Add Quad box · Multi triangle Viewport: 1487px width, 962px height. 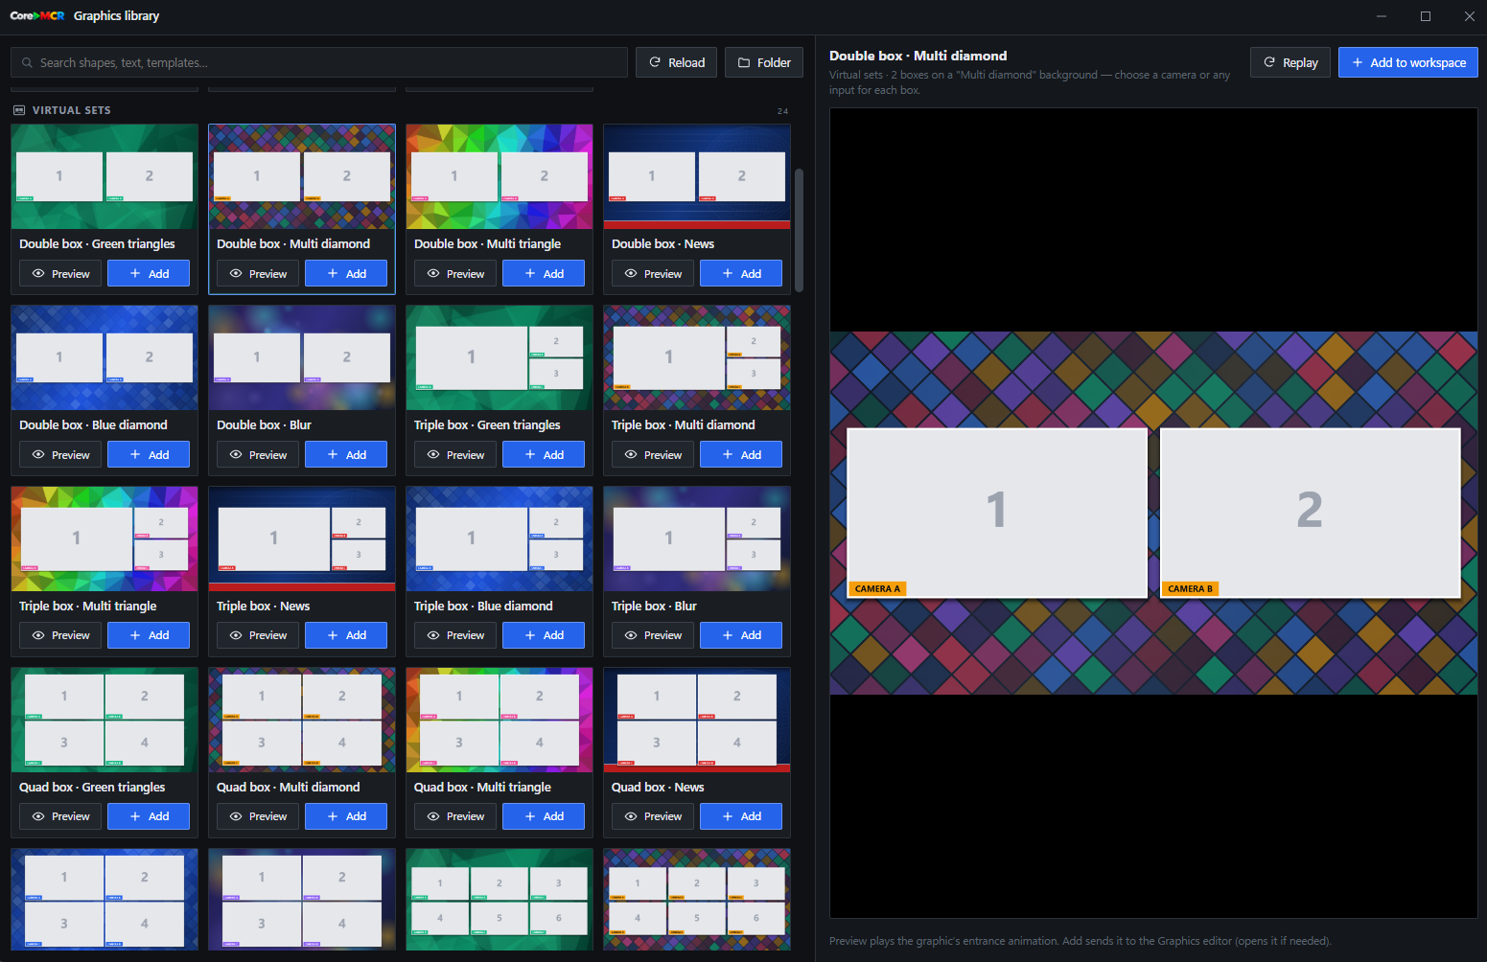pyautogui.click(x=544, y=816)
